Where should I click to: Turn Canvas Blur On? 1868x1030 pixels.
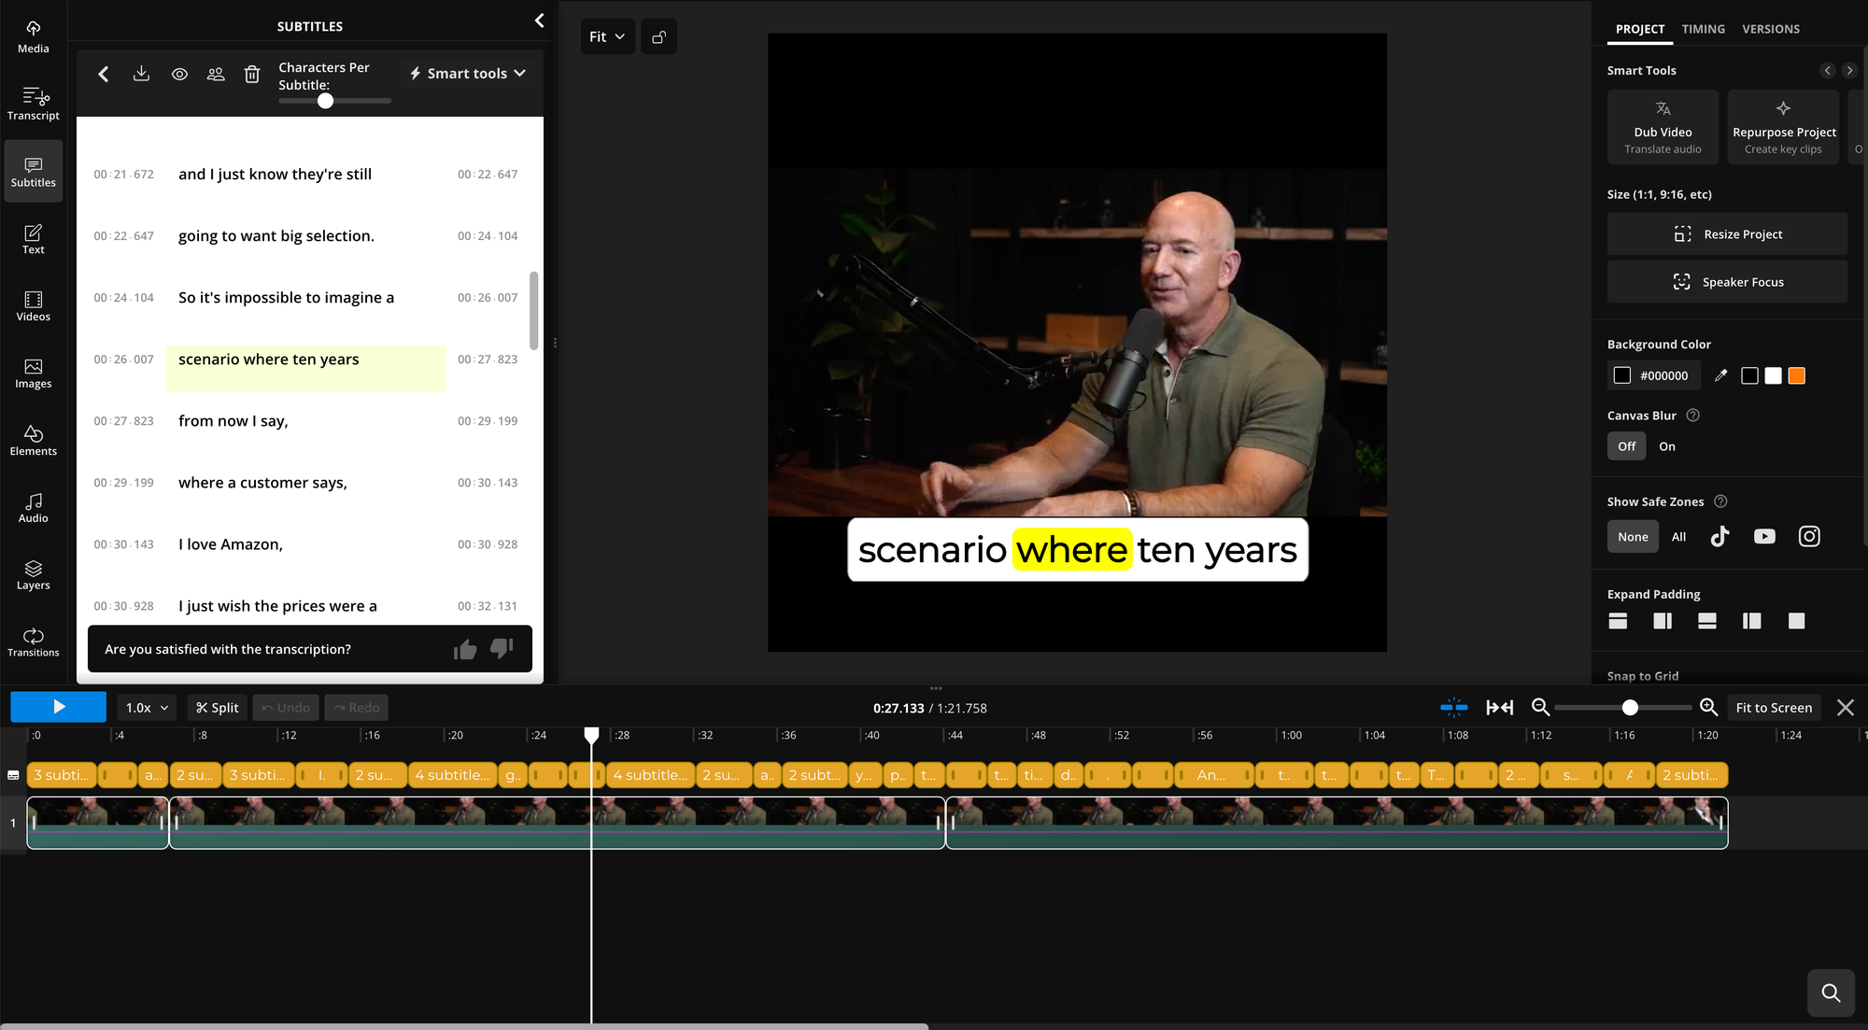tap(1666, 446)
